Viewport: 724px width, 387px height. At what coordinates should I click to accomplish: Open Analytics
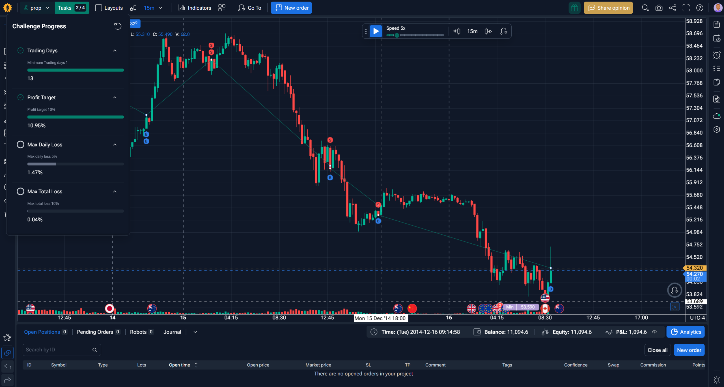coord(686,332)
